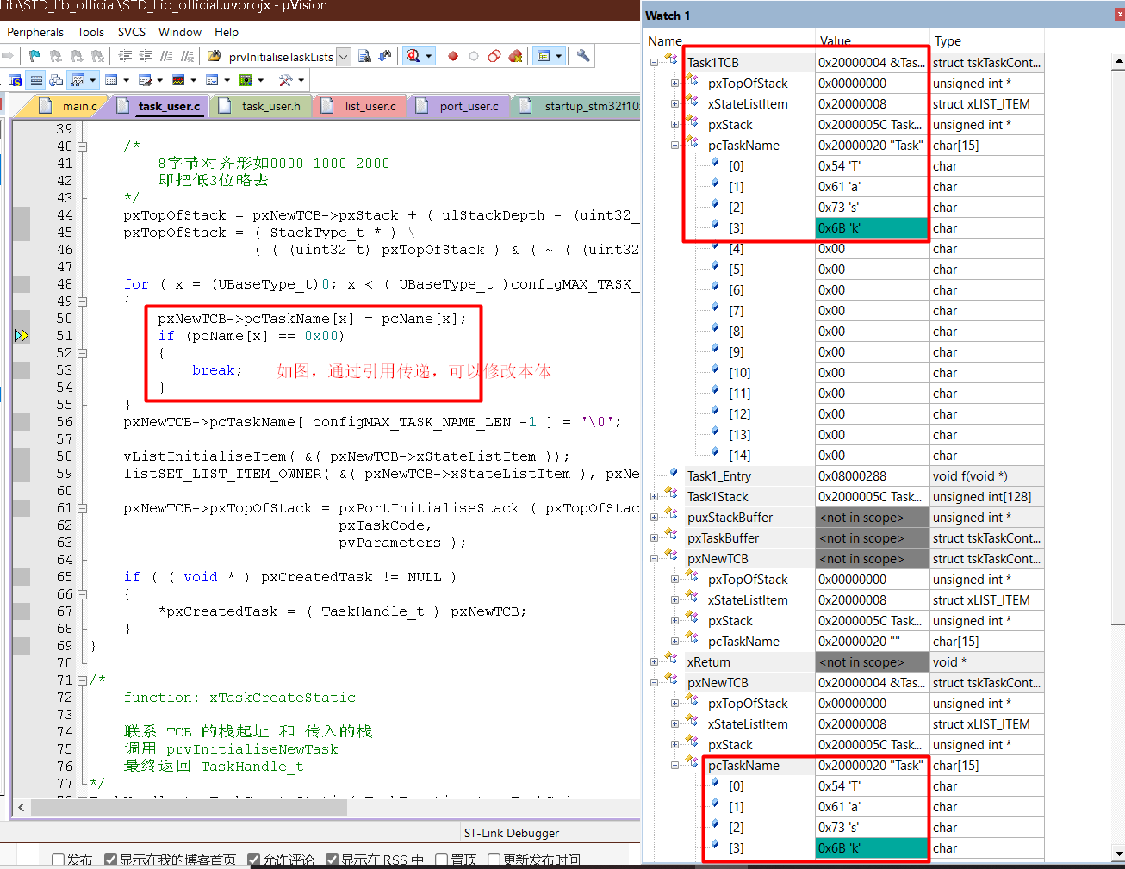Show the Call Stack window
Screen dimensions: 1125x869
point(56,80)
